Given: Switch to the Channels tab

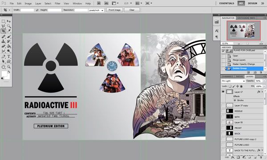Looking at the screenshot, I should click(x=227, y=76).
